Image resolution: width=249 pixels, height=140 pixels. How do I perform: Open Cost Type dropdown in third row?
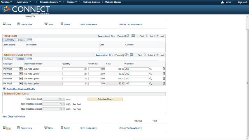[x=21, y=79]
